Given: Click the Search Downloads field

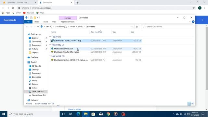Looking at the screenshot, I should (x=167, y=27).
